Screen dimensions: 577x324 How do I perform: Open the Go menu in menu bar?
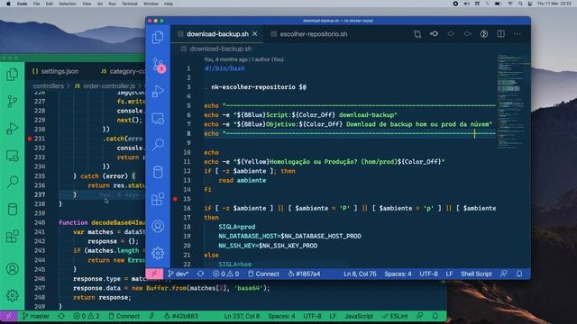point(100,4)
